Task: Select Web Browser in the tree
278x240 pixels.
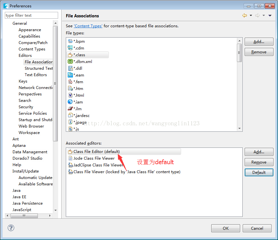Action: [31, 126]
